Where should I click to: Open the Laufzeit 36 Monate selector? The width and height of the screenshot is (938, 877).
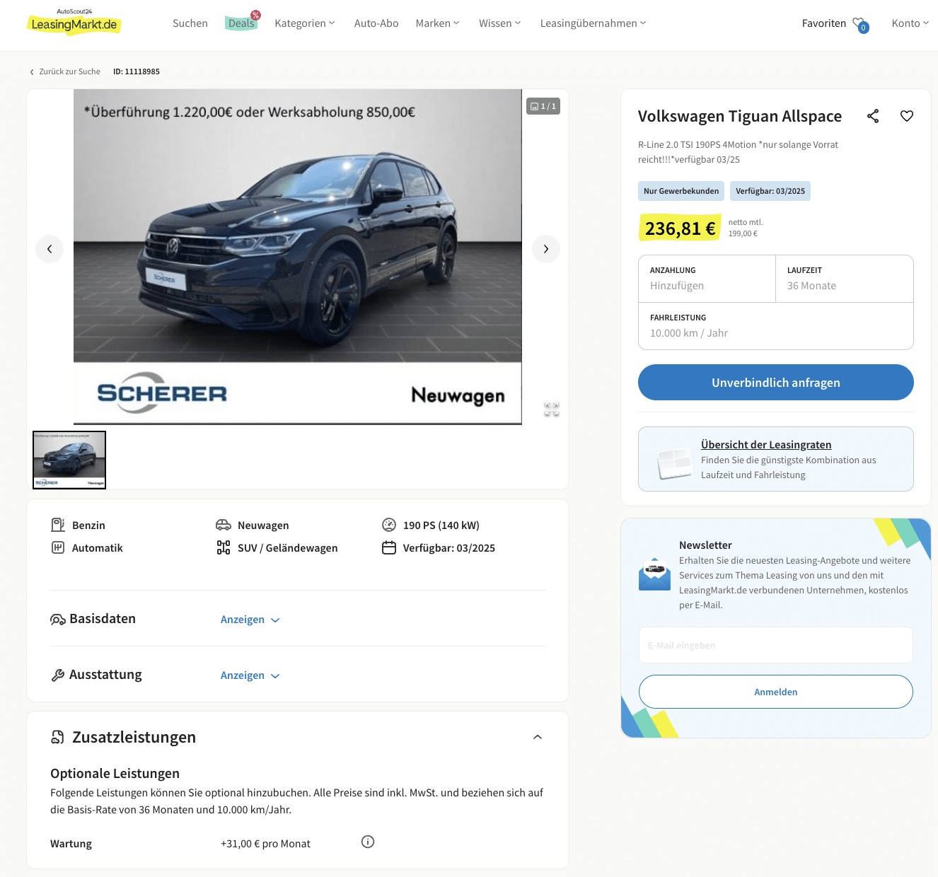pyautogui.click(x=845, y=279)
